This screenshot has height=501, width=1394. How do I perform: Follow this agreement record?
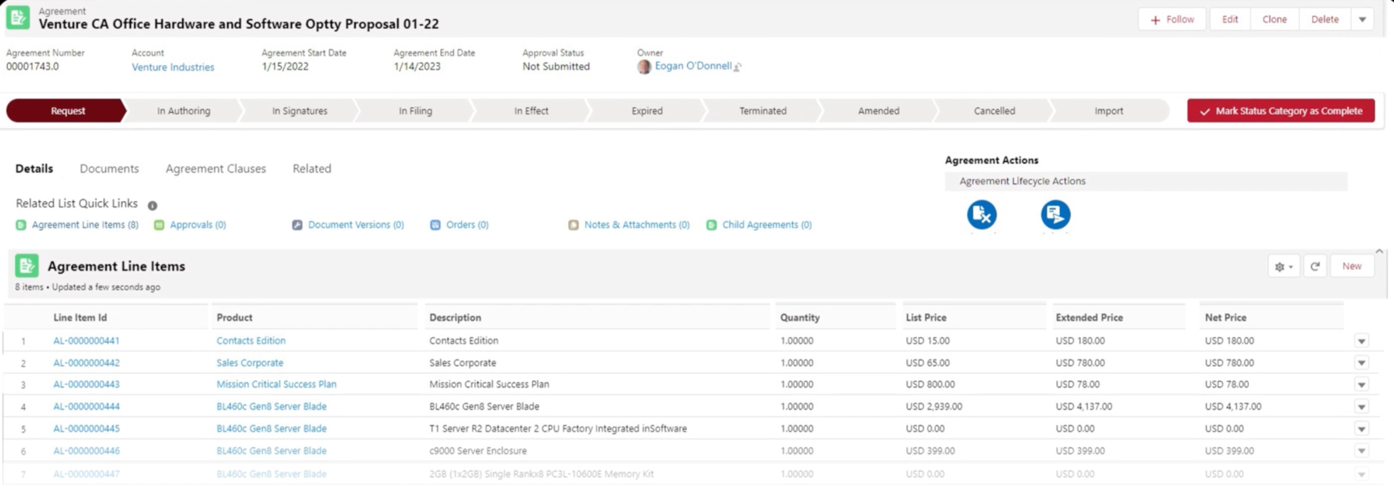point(1172,20)
